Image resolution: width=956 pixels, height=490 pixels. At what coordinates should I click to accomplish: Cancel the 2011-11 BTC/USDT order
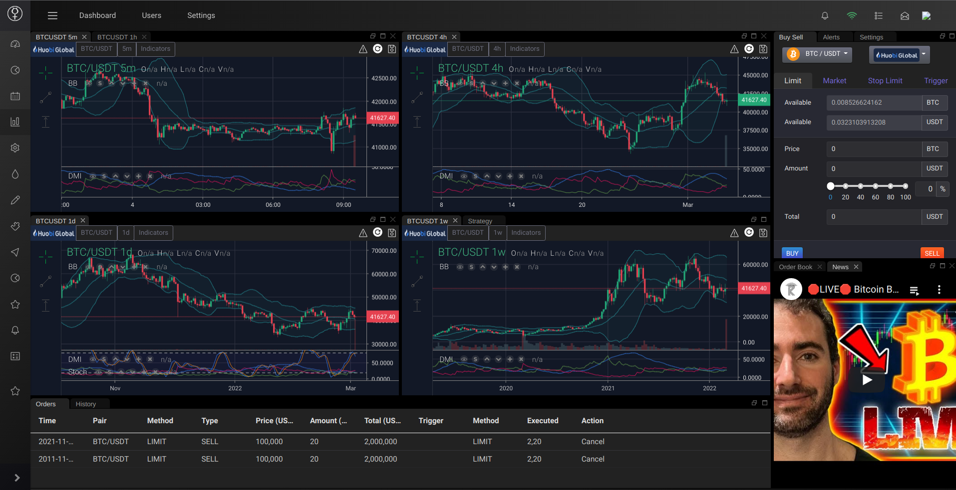(x=593, y=459)
